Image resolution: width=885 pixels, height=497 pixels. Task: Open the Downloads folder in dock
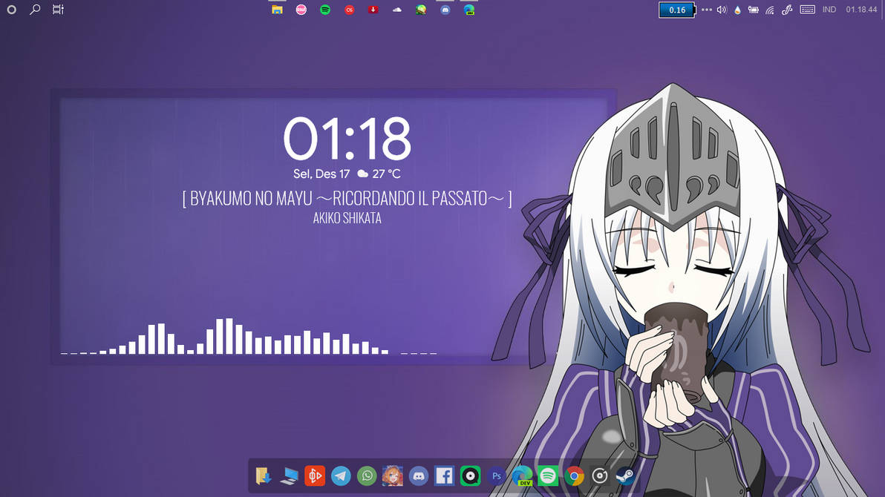(263, 476)
